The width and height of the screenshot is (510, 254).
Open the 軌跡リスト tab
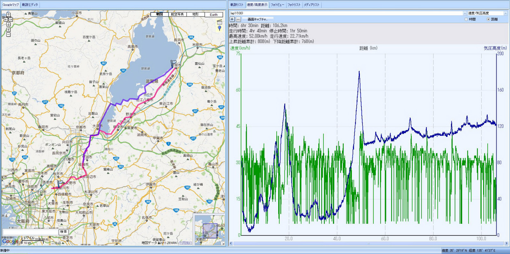237,5
